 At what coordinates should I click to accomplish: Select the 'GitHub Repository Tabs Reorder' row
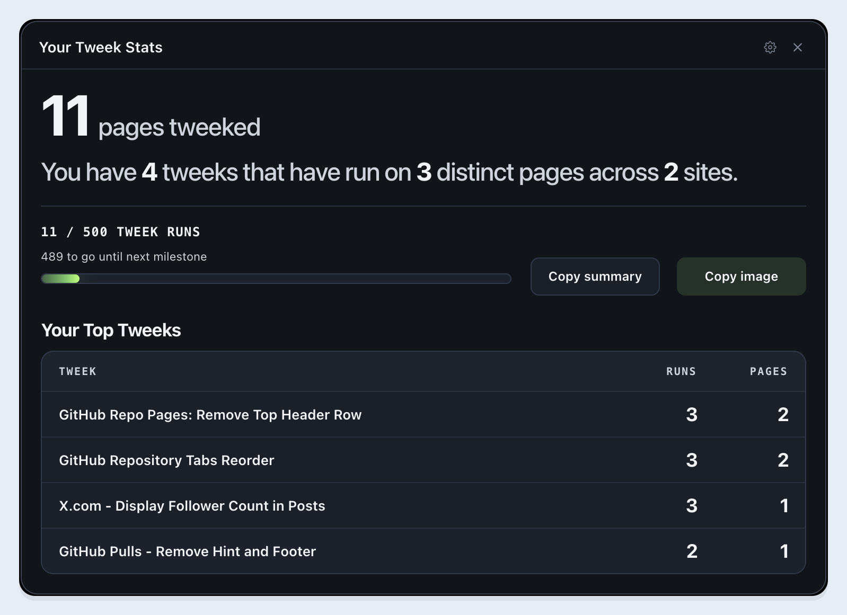click(423, 460)
